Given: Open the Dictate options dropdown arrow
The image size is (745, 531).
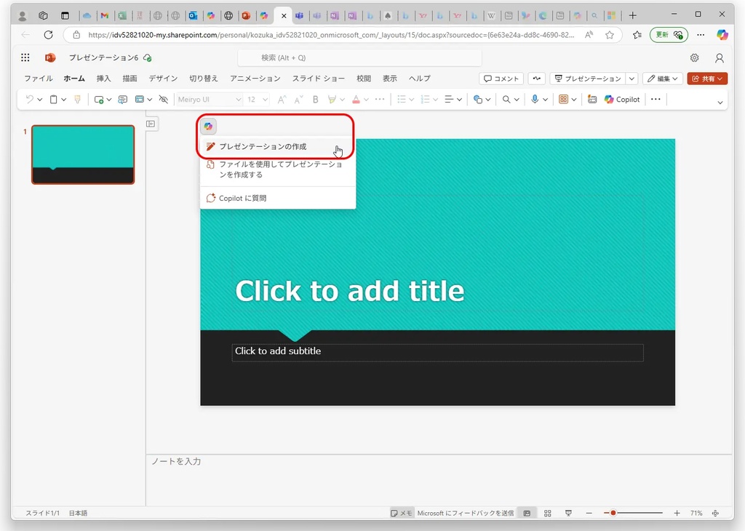Looking at the screenshot, I should pos(546,100).
